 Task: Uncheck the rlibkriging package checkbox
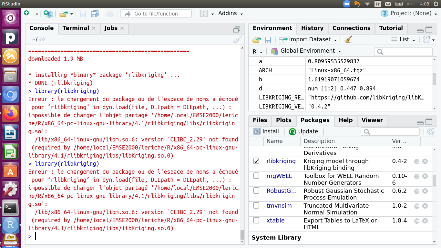point(256,161)
